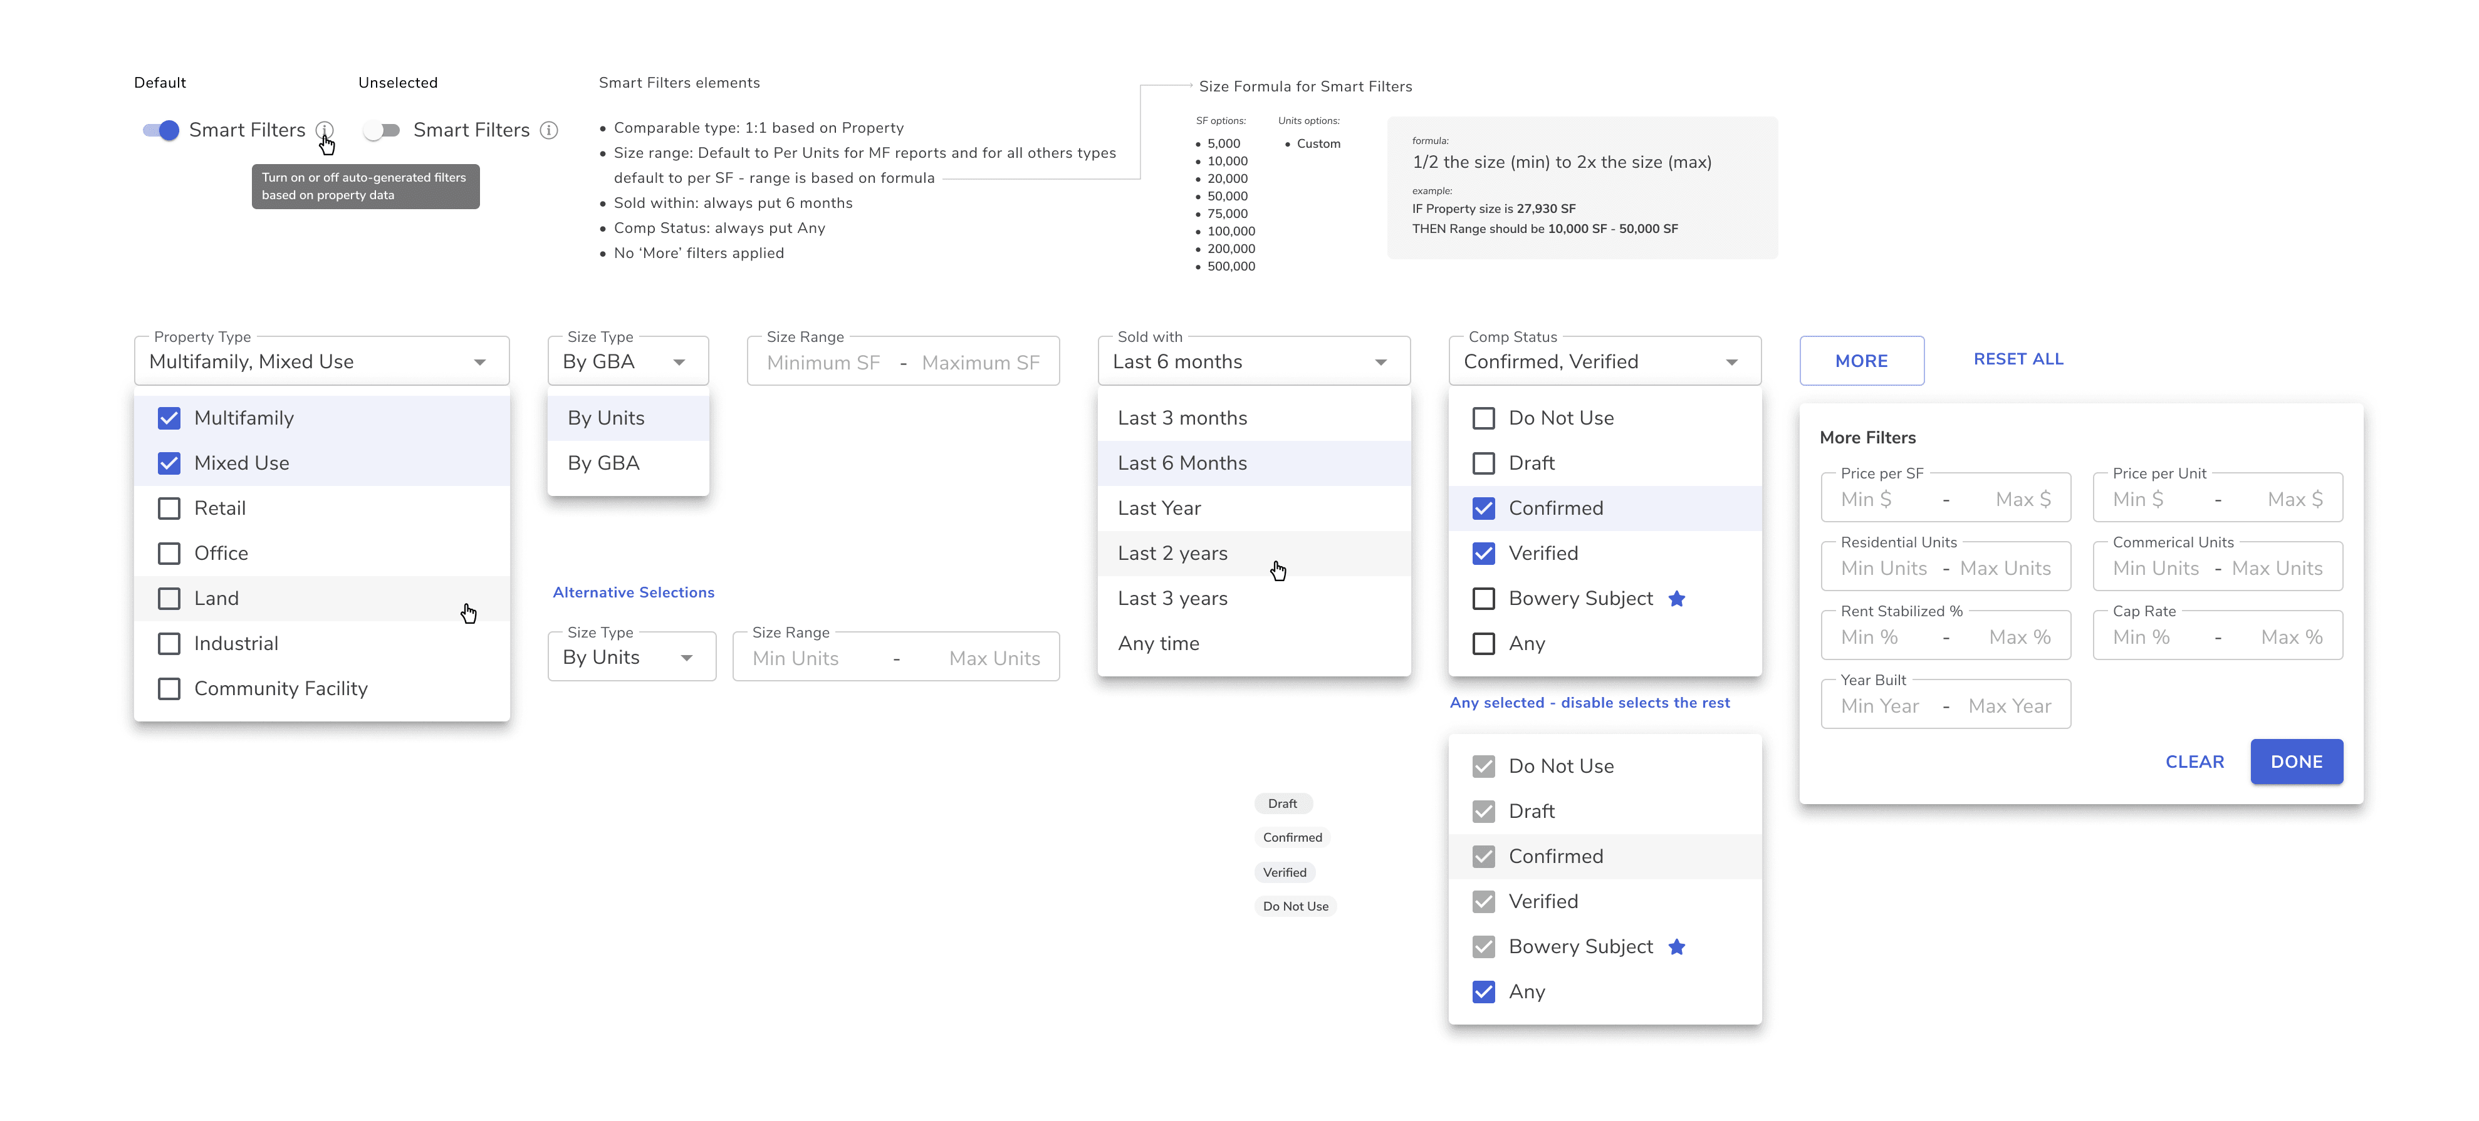Open Size Type By Units dropdown
The width and height of the screenshot is (2479, 1121).
(x=630, y=658)
